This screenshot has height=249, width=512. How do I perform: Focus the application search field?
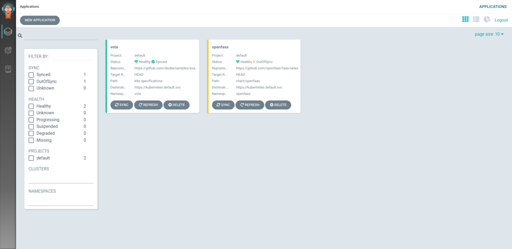(61, 36)
